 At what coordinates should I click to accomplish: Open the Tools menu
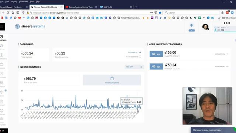(x=32, y=1)
